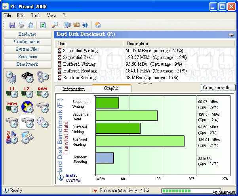This screenshot has height=196, width=238.
Task: Open the Hardware section
Action: coord(27,34)
